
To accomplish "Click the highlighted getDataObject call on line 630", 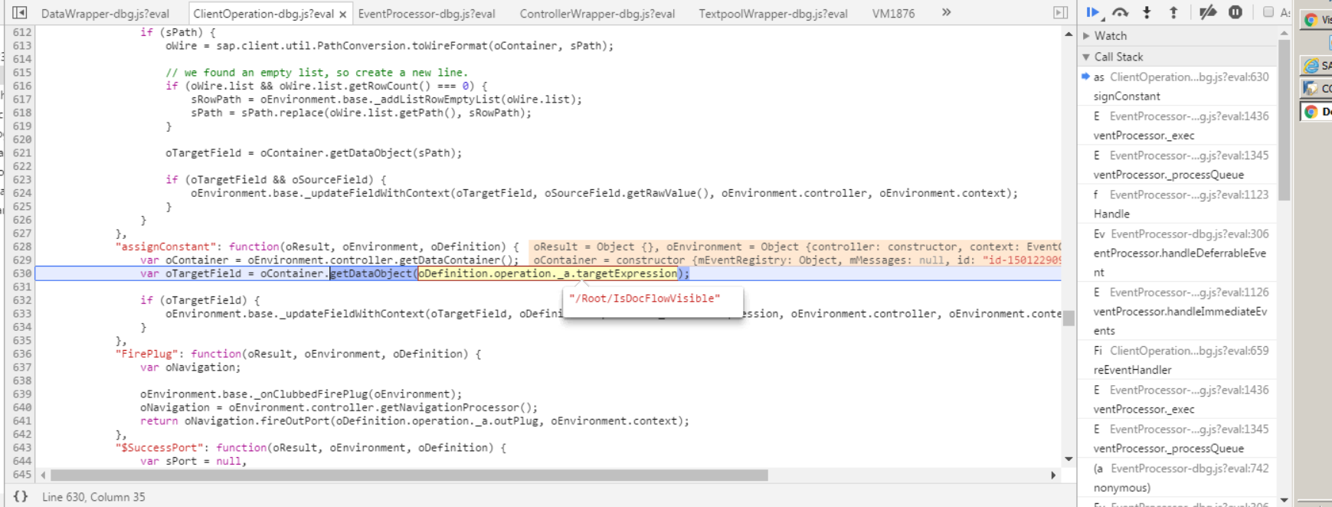I will point(371,273).
